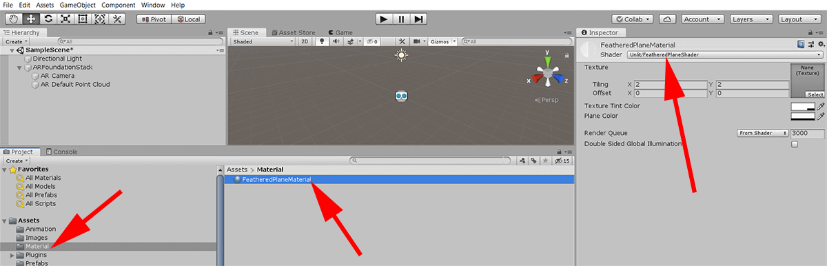827x266 pixels.
Task: Select the Hand tool in toolbar
Action: tap(12, 19)
